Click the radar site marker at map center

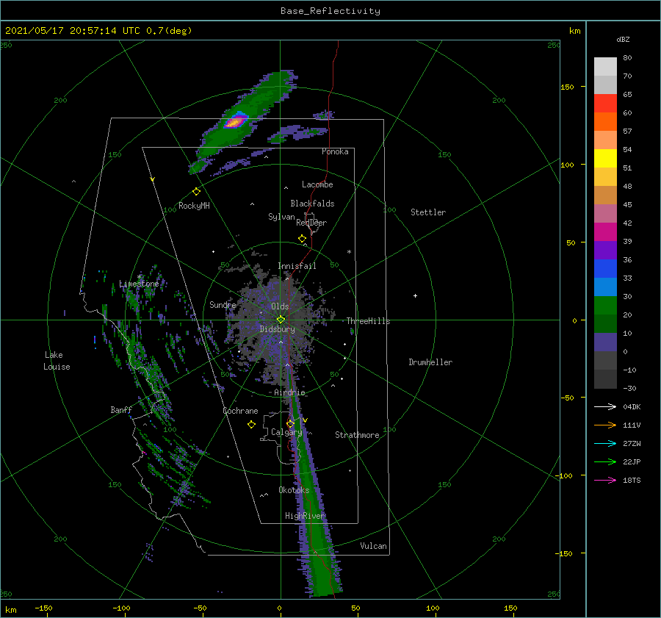[281, 320]
